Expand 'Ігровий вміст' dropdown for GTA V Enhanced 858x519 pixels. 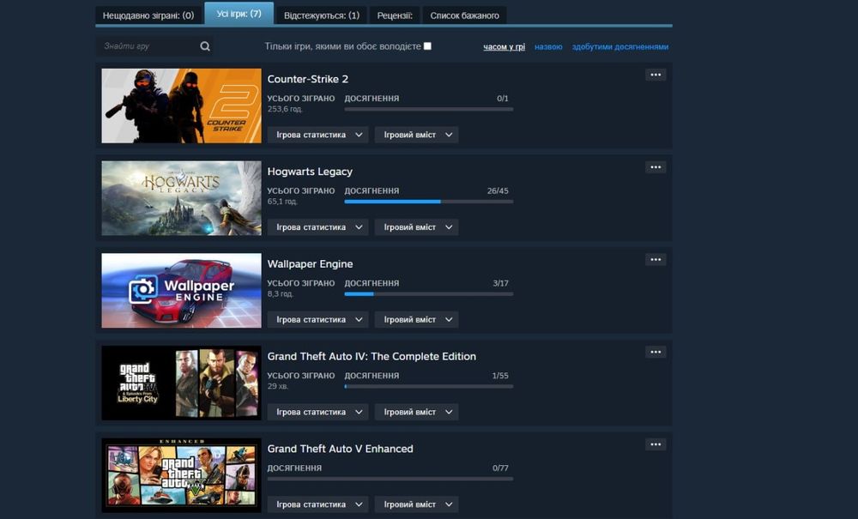[416, 504]
